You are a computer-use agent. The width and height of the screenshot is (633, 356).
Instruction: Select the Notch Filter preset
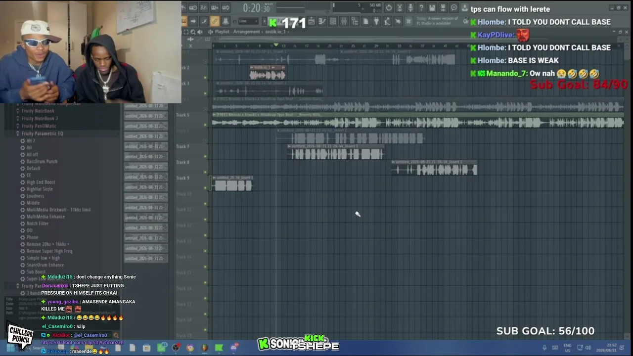point(38,223)
